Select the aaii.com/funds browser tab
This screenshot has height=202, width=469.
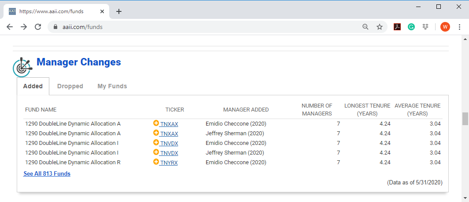pyautogui.click(x=56, y=11)
